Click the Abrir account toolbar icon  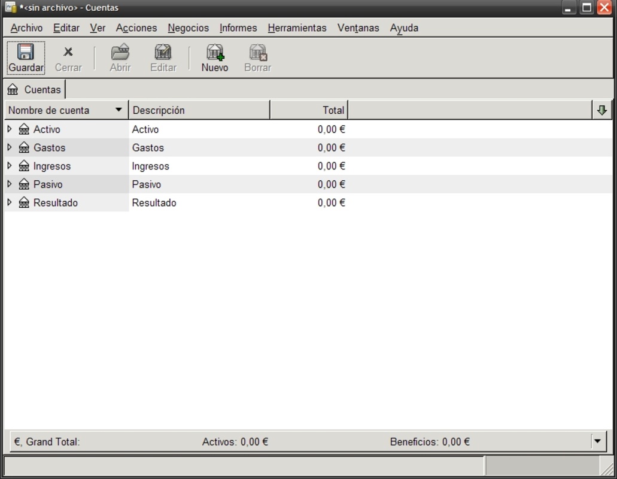point(120,52)
